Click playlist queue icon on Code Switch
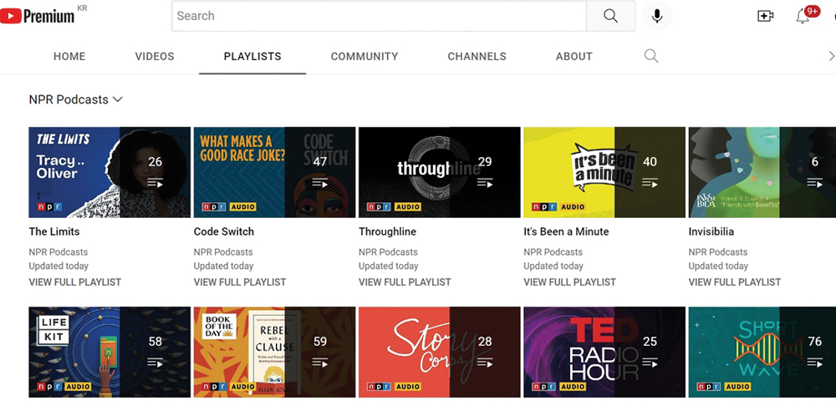This screenshot has height=401, width=836. (320, 183)
